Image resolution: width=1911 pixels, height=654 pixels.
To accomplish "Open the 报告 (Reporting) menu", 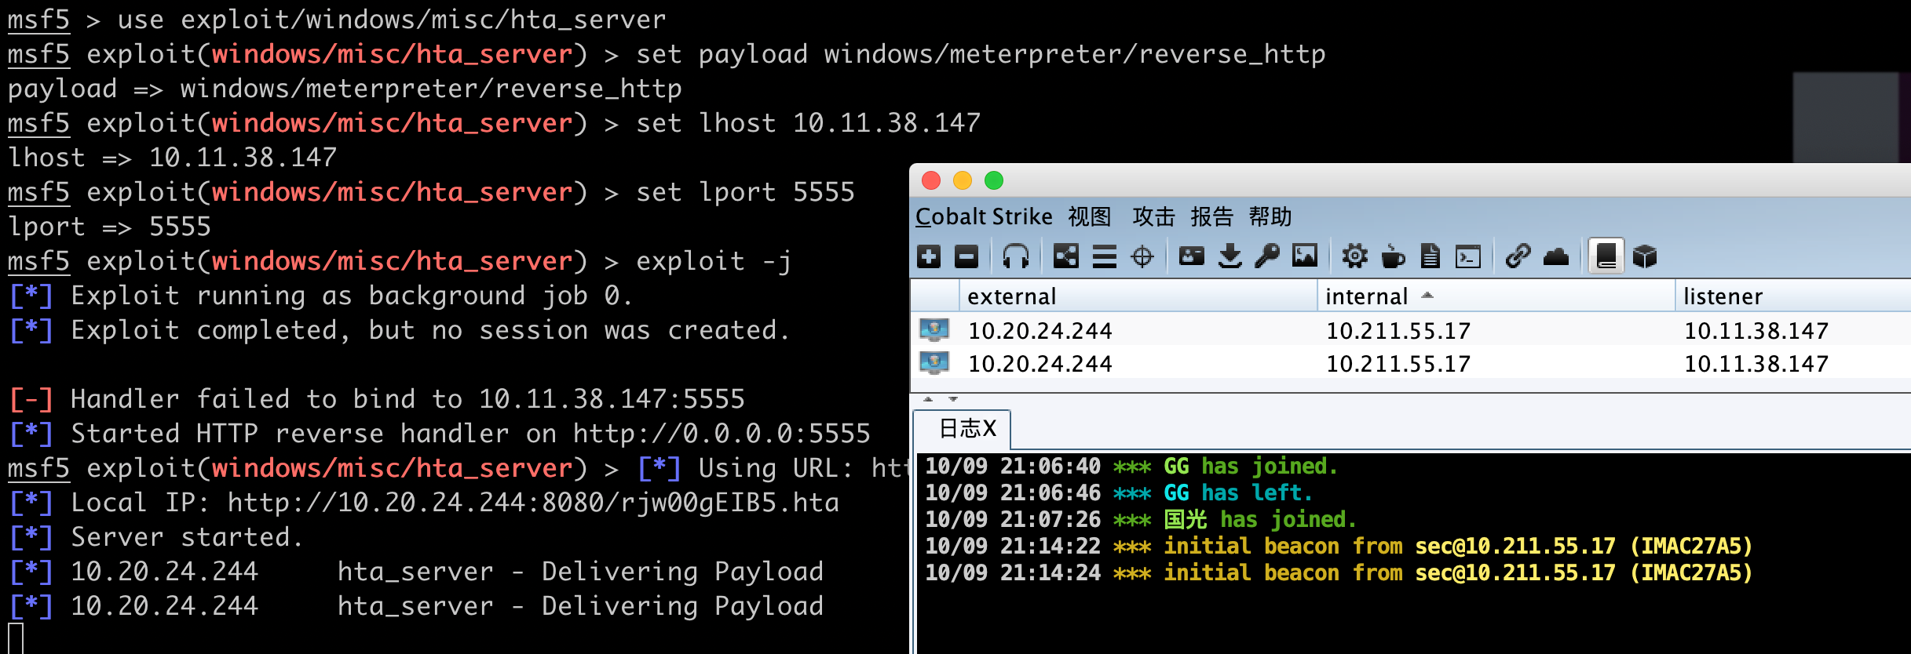I will point(1212,216).
